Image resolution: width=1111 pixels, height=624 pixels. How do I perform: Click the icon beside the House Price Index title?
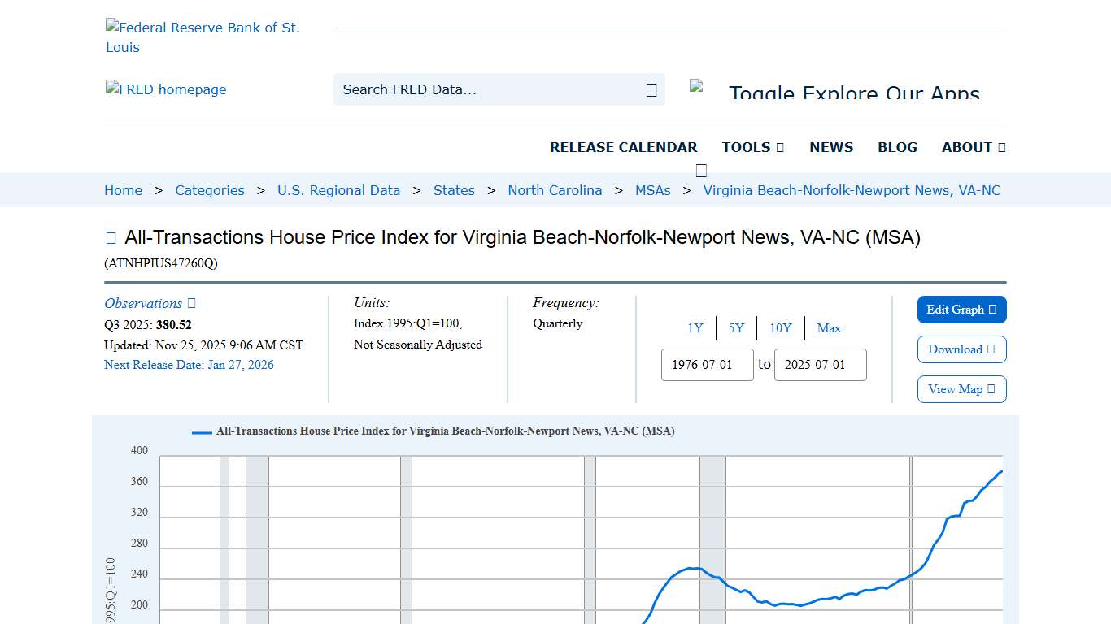pyautogui.click(x=111, y=236)
